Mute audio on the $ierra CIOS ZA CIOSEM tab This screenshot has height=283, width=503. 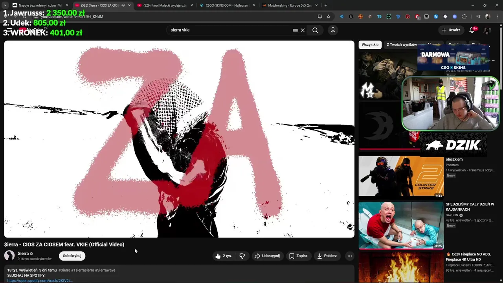pyautogui.click(x=123, y=6)
